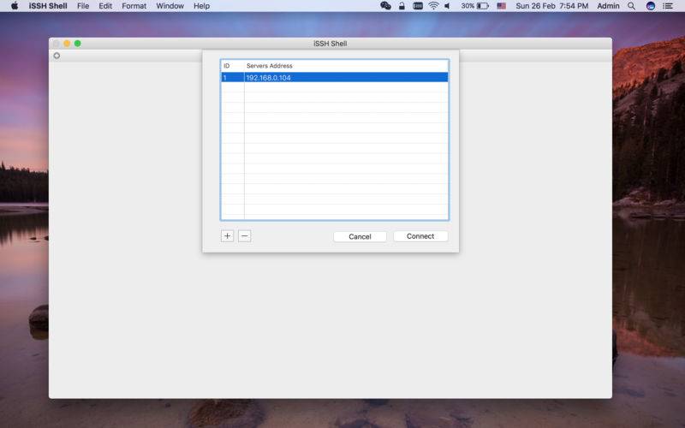Open Spotlight search magnifier icon
The width and height of the screenshot is (685, 428).
(631, 6)
